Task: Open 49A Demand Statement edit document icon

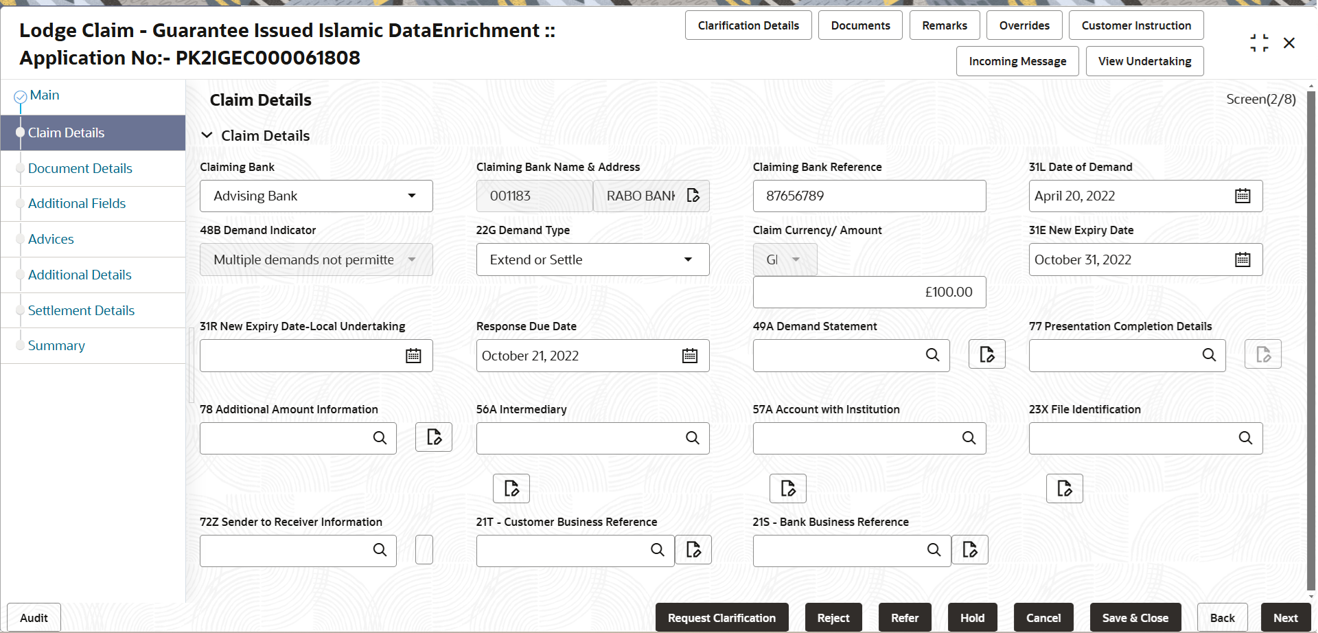Action: point(987,354)
